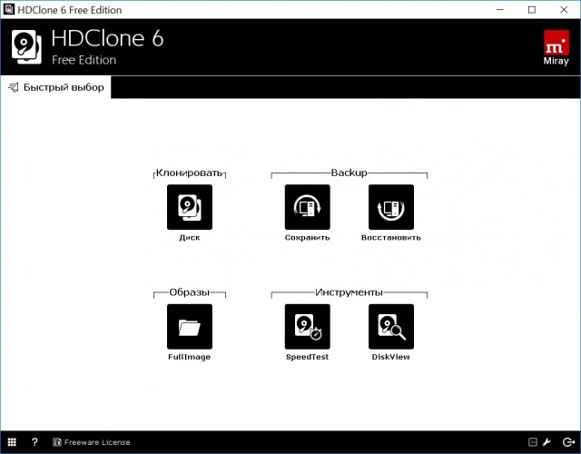Maximize the HDClone window
The image size is (581, 454).
point(532,10)
